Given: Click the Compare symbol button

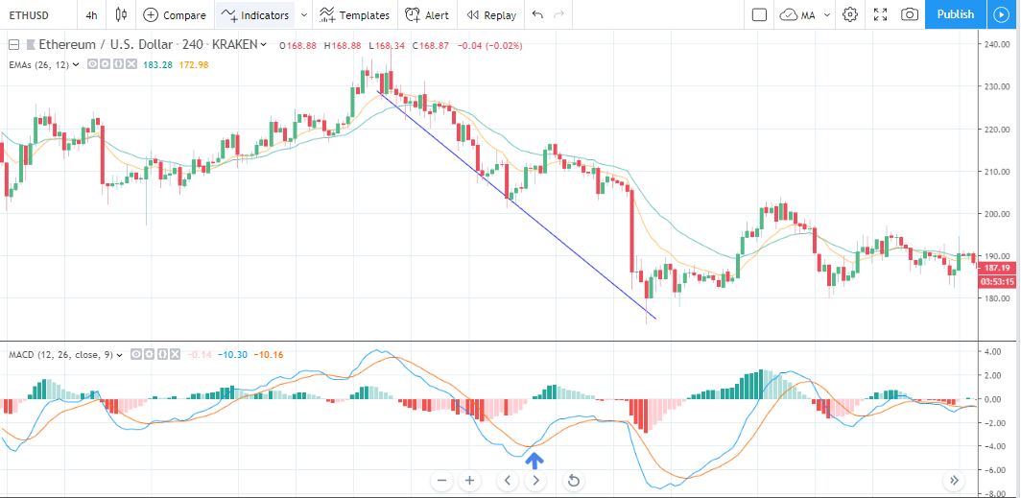Looking at the screenshot, I should click(x=175, y=14).
